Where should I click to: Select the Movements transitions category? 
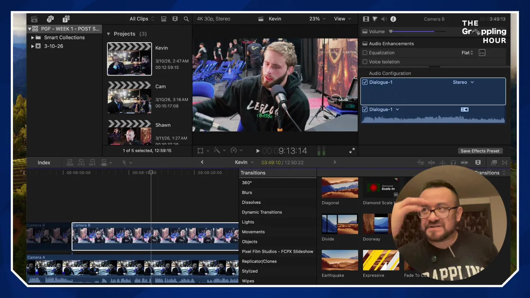click(x=253, y=232)
